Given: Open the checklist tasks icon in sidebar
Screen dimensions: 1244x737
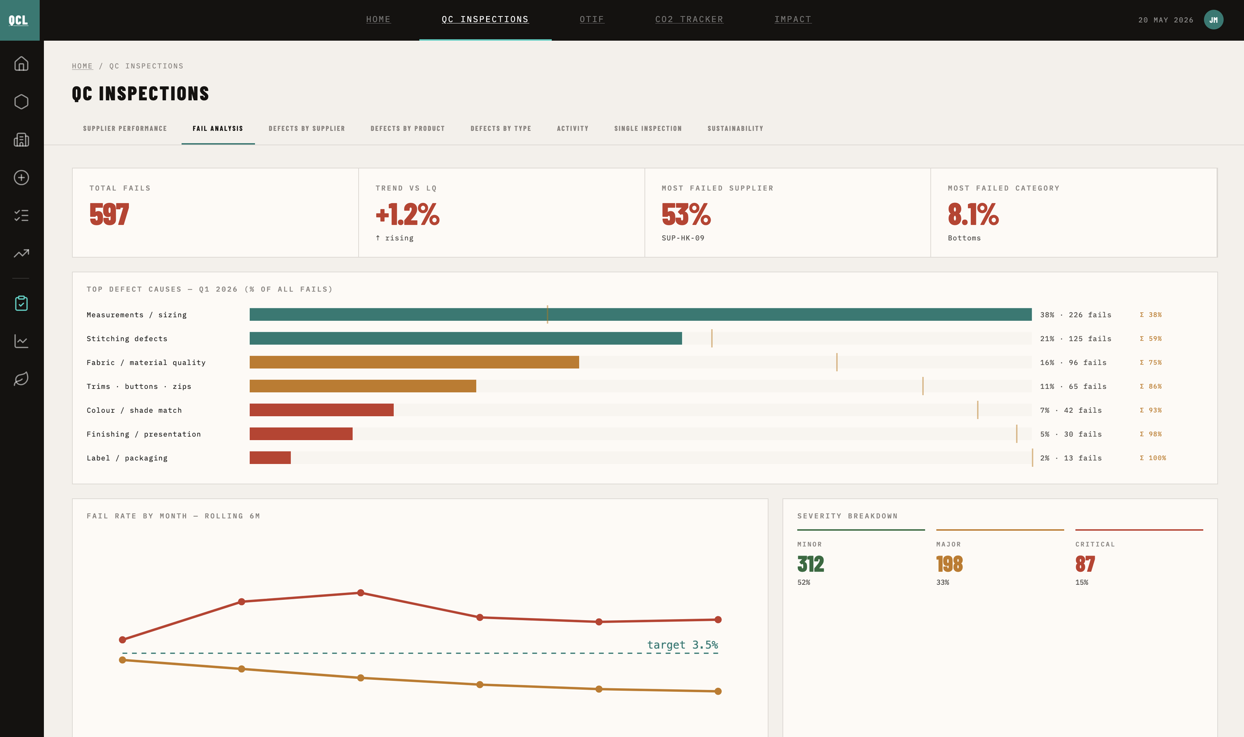Looking at the screenshot, I should 21,215.
